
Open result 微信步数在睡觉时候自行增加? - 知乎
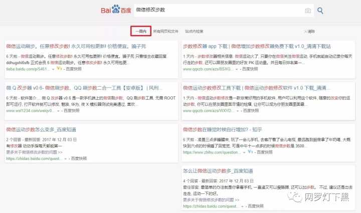(223, 129)
